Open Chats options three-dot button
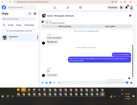This screenshot has height=105, width=137. 30,13
